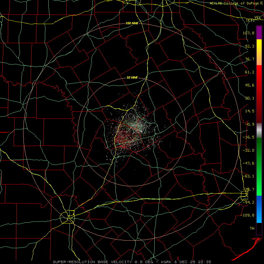Click the -47.6 scale value
The height and width of the screenshot is (264, 264).
click(248, 163)
